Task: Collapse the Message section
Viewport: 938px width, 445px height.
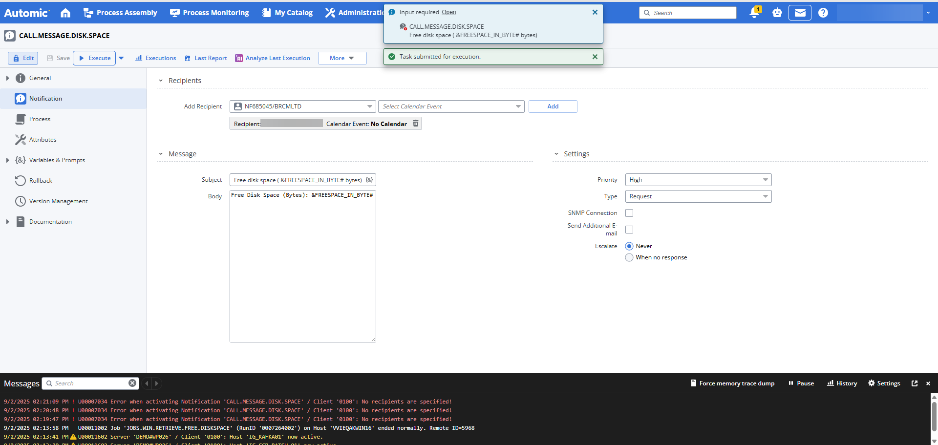Action: click(x=161, y=154)
